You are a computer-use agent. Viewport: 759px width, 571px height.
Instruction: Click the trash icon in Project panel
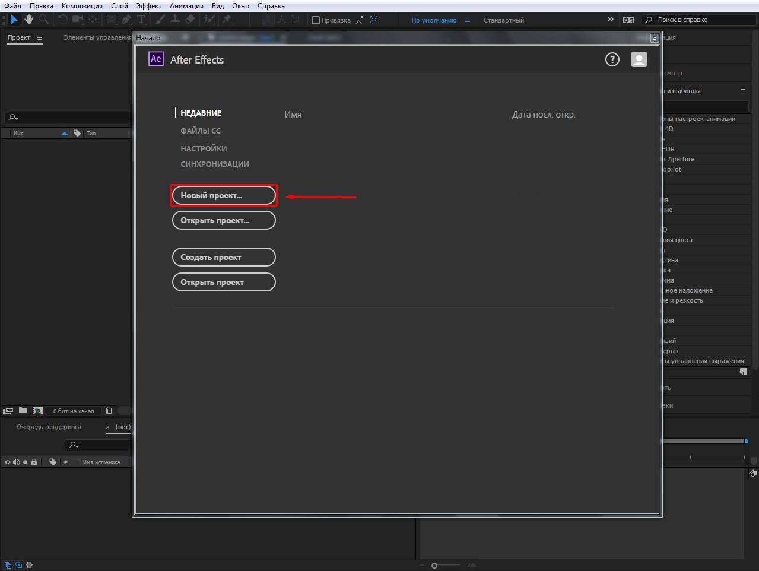coord(109,411)
